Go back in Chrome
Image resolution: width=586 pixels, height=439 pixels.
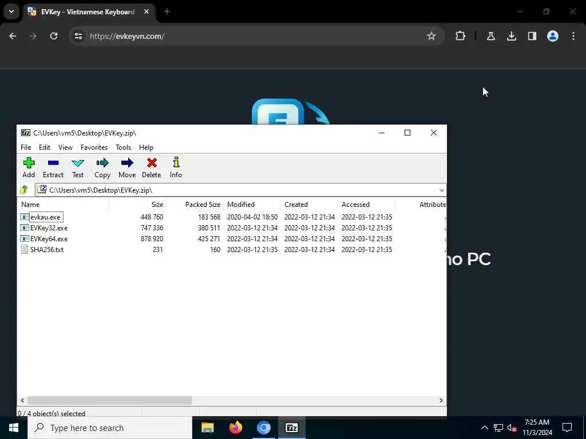pos(13,36)
